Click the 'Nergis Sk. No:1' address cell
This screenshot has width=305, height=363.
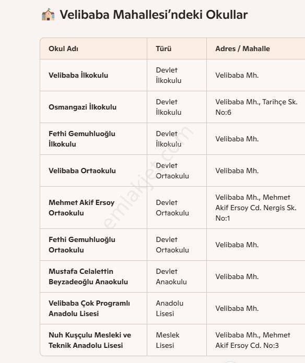pyautogui.click(x=256, y=208)
